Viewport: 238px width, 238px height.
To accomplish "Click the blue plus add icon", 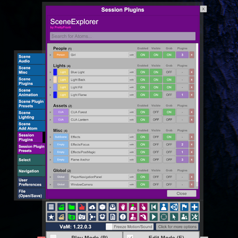I will 195,207.
